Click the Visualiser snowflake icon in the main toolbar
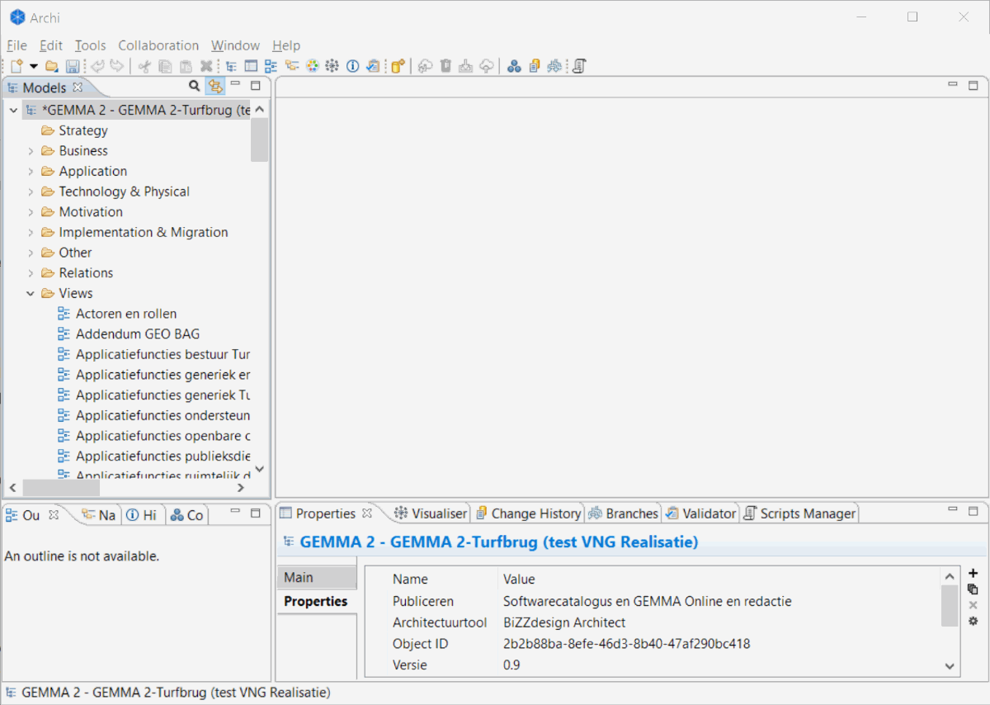The image size is (990, 705). coord(332,66)
